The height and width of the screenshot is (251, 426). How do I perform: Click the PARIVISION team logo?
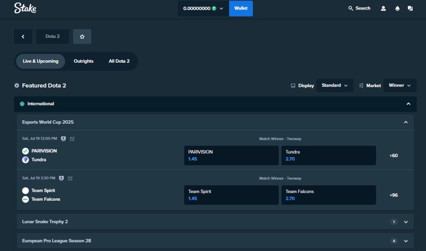(25, 151)
